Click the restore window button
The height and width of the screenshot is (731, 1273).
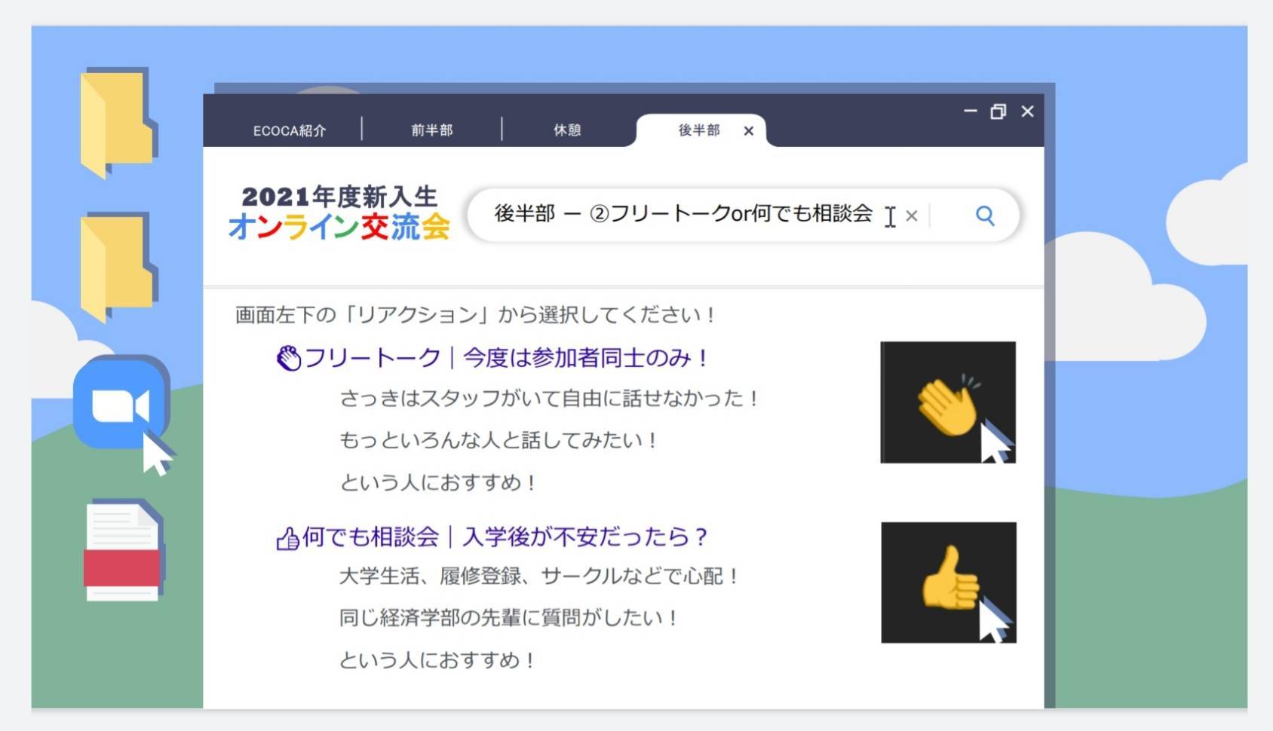click(x=999, y=112)
